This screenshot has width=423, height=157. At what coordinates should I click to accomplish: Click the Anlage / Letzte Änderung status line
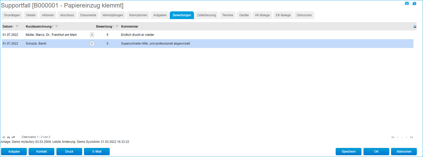pos(65,142)
